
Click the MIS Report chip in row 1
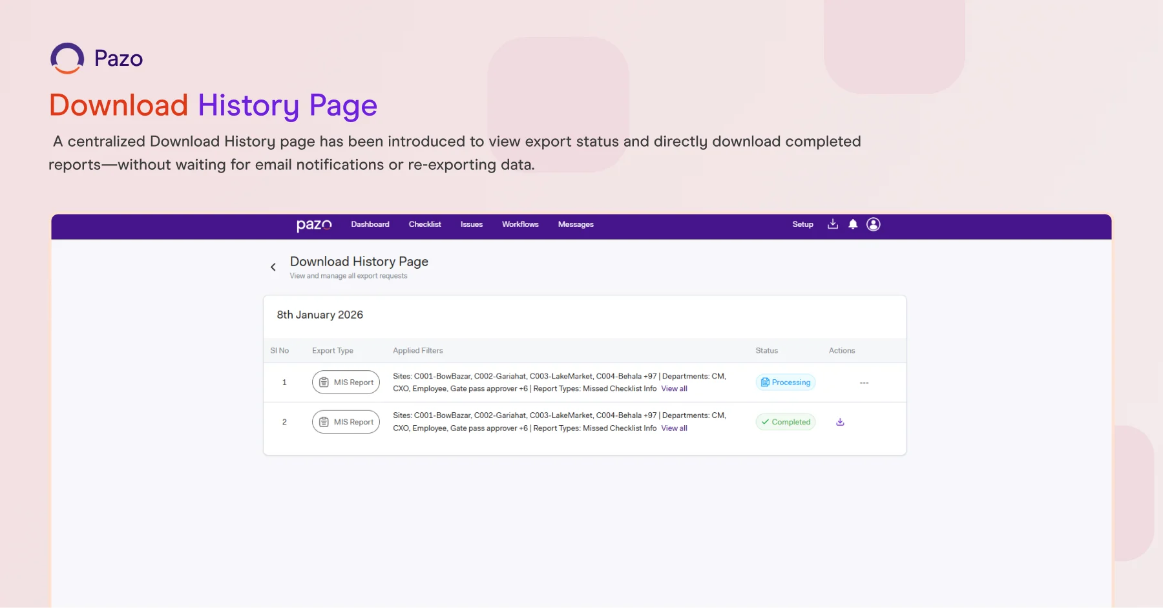click(346, 383)
